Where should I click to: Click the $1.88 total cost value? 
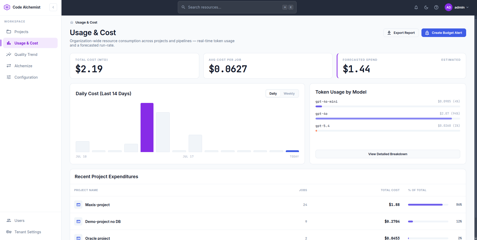[x=394, y=205]
